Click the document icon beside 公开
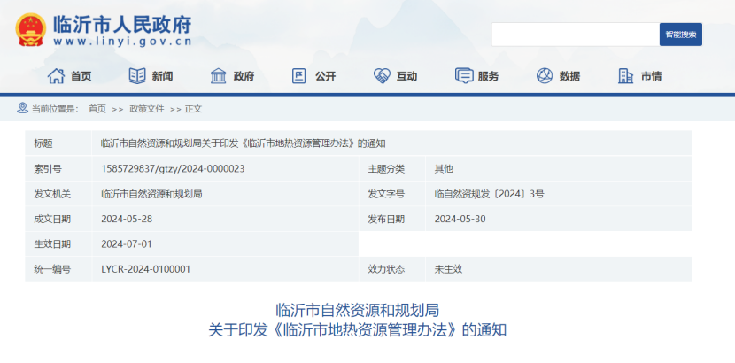735x363 pixels. coord(299,76)
